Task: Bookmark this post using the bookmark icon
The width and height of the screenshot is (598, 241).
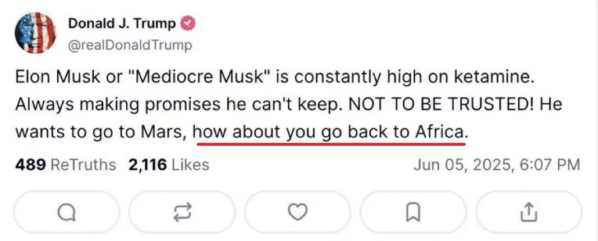Action: tap(413, 212)
